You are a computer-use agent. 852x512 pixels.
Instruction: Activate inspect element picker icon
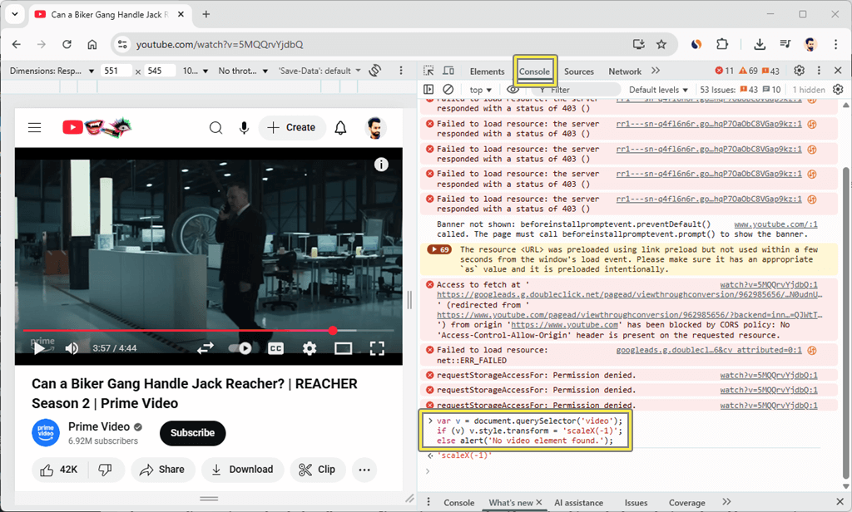428,71
